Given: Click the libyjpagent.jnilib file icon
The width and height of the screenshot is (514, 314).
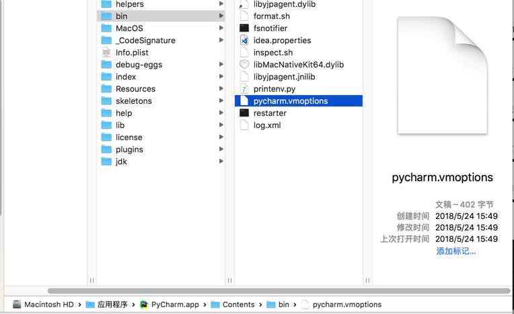Looking at the screenshot, I should pyautogui.click(x=244, y=77).
